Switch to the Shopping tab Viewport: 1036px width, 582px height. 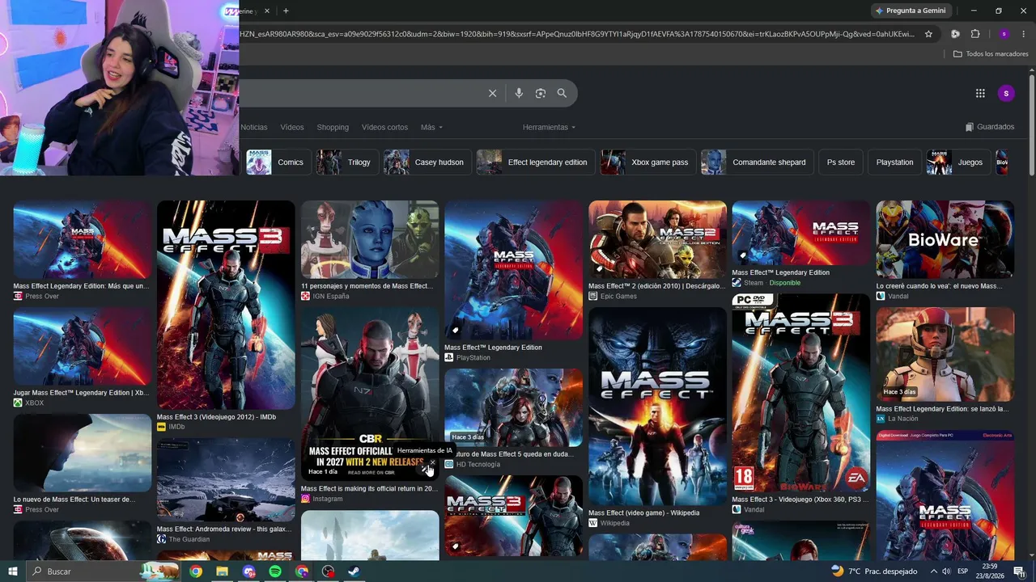point(333,127)
